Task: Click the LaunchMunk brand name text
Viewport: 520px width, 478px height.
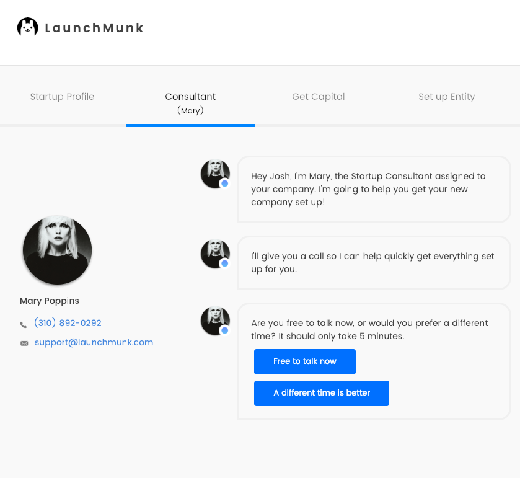Action: tap(94, 28)
